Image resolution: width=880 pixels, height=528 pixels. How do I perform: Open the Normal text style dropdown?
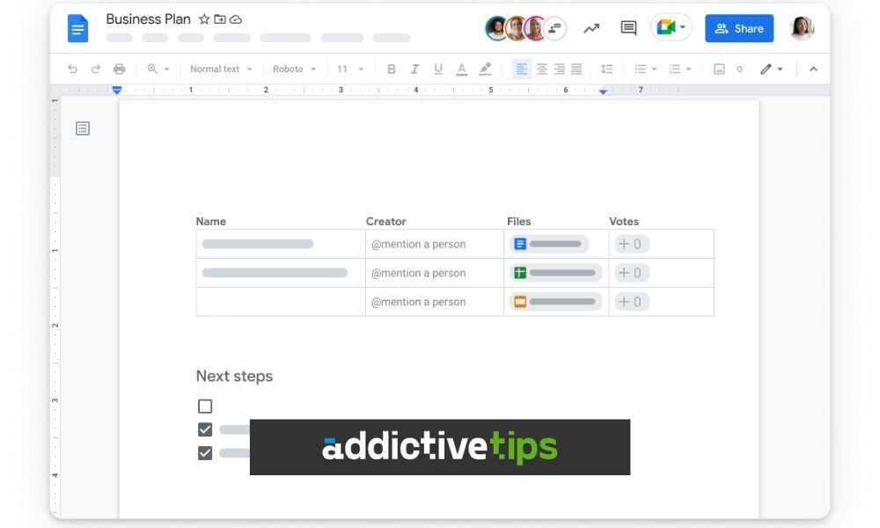(x=221, y=69)
